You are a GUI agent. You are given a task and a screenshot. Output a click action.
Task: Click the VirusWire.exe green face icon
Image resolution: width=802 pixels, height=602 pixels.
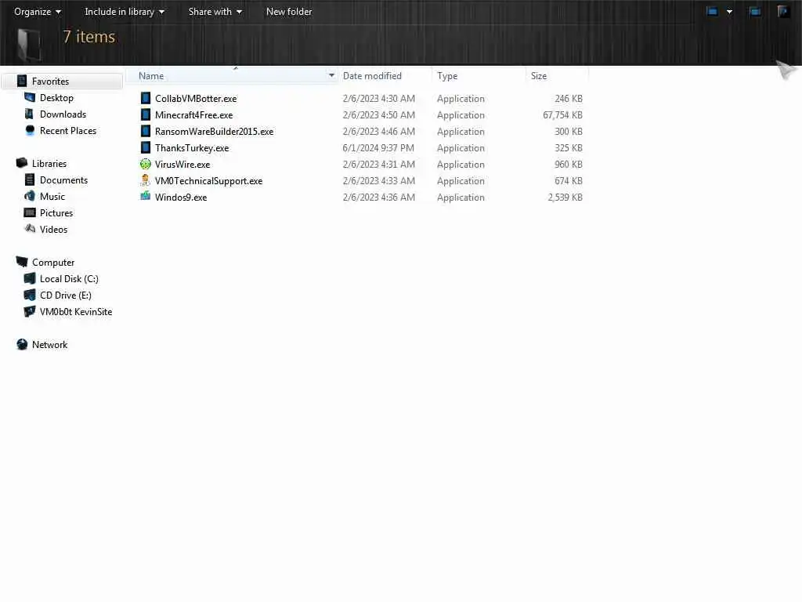point(146,164)
